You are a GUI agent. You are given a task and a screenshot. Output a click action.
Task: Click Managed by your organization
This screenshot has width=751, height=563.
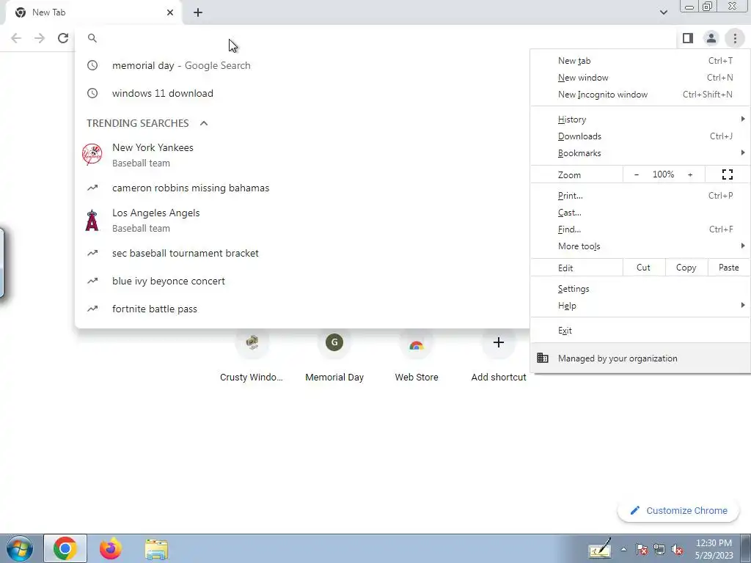(640, 358)
